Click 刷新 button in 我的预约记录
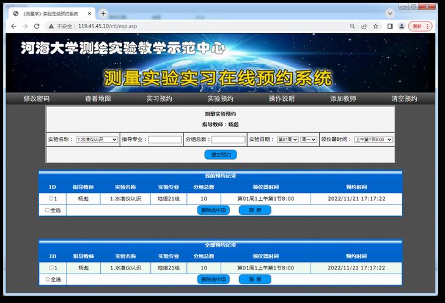This screenshot has height=303, width=445. click(255, 211)
